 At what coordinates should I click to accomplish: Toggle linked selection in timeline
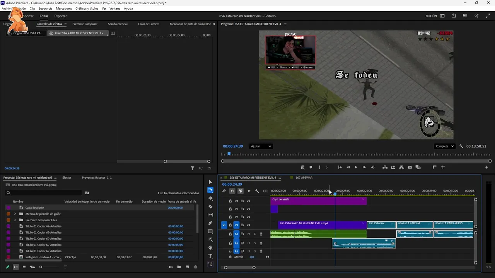(240, 191)
